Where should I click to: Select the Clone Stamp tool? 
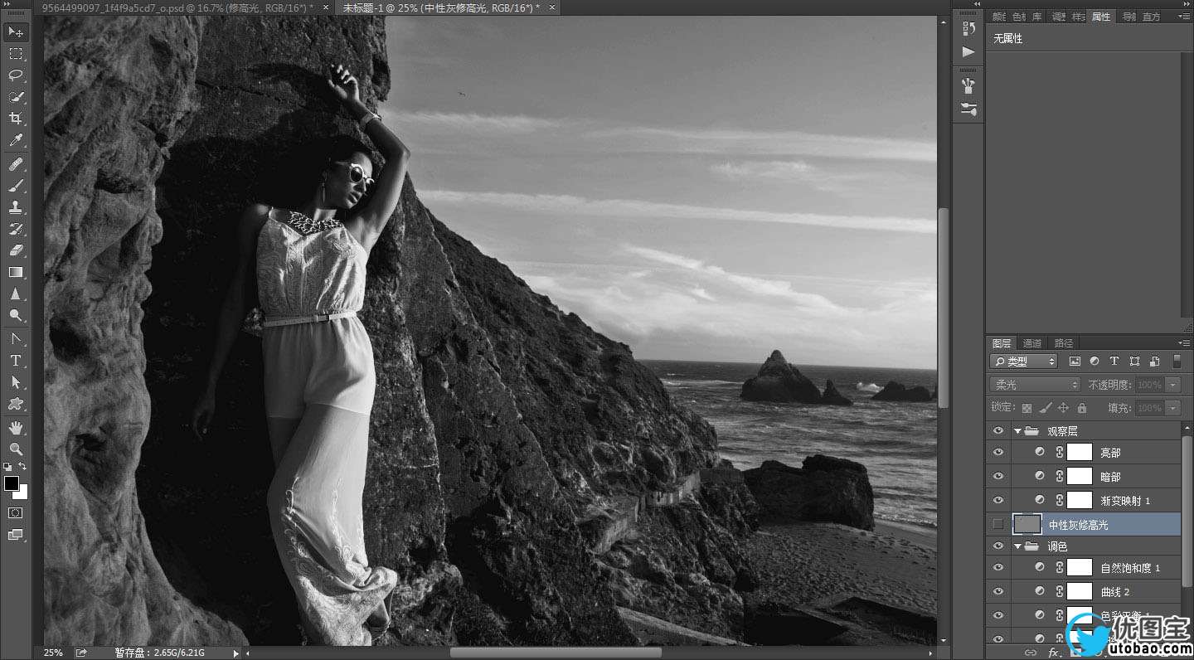tap(15, 207)
